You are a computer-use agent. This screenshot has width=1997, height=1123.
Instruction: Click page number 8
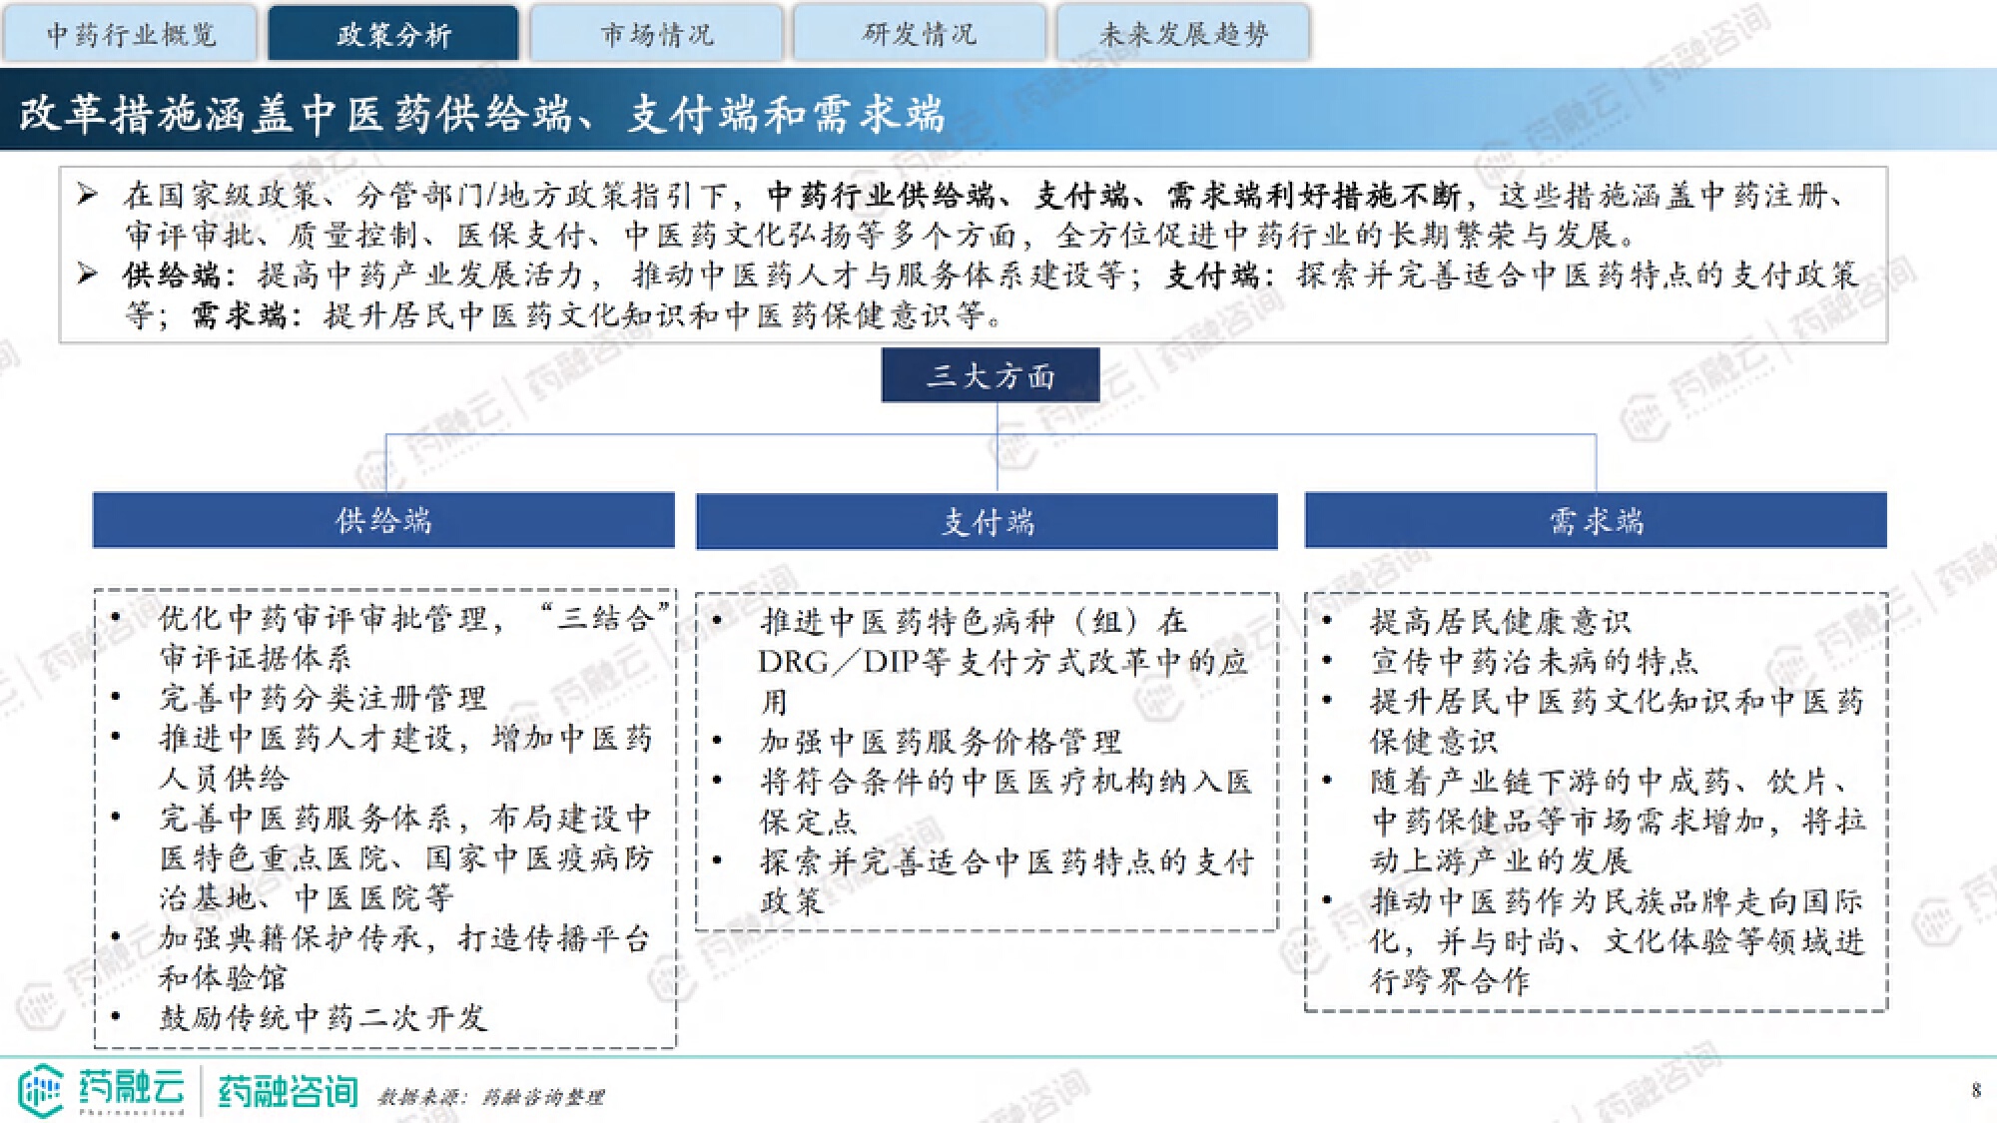(1975, 1090)
